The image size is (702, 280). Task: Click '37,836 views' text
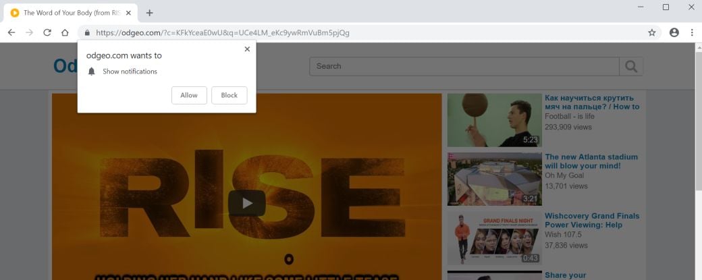[566, 245]
